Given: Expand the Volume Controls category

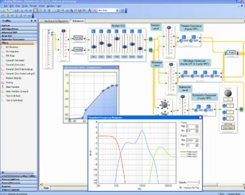Looking at the screenshot, I should [x=19, y=190].
